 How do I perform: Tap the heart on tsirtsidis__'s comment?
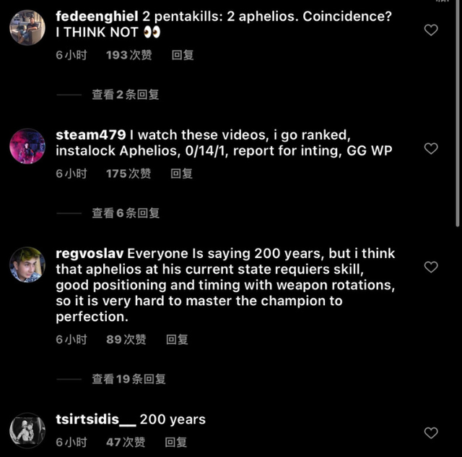pyautogui.click(x=431, y=433)
